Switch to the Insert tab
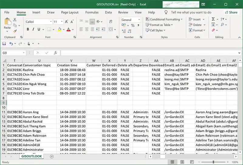Image resolution: width=243 pixels, height=165 pixels. click(x=36, y=12)
